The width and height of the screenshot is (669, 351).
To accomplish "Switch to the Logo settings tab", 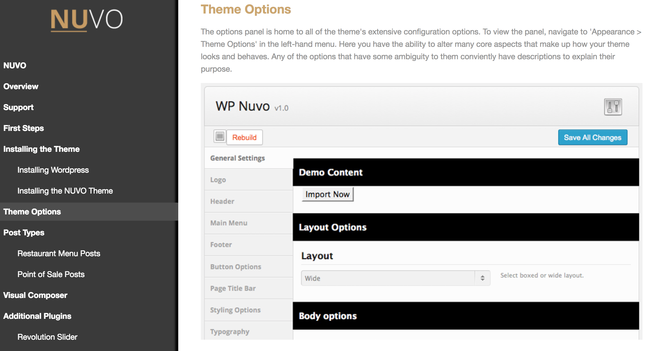I will 218,180.
